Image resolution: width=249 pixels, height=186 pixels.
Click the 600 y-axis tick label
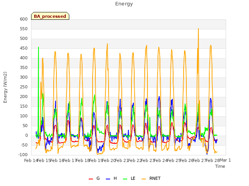[24, 19]
